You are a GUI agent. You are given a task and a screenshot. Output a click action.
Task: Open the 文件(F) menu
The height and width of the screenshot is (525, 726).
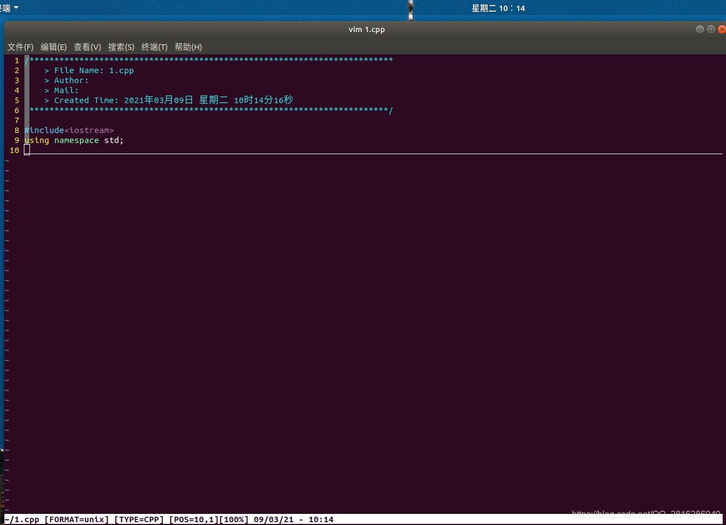pyautogui.click(x=20, y=47)
